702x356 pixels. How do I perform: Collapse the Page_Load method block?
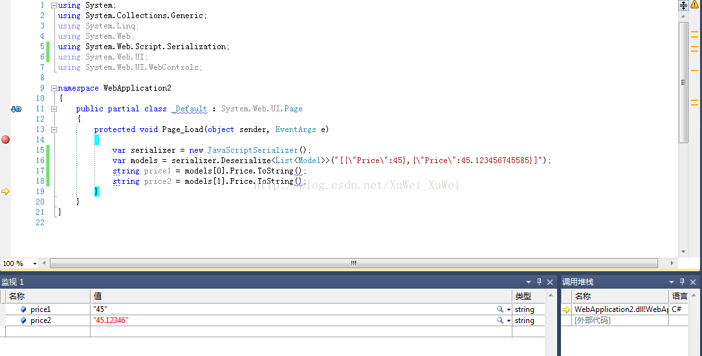click(x=54, y=129)
